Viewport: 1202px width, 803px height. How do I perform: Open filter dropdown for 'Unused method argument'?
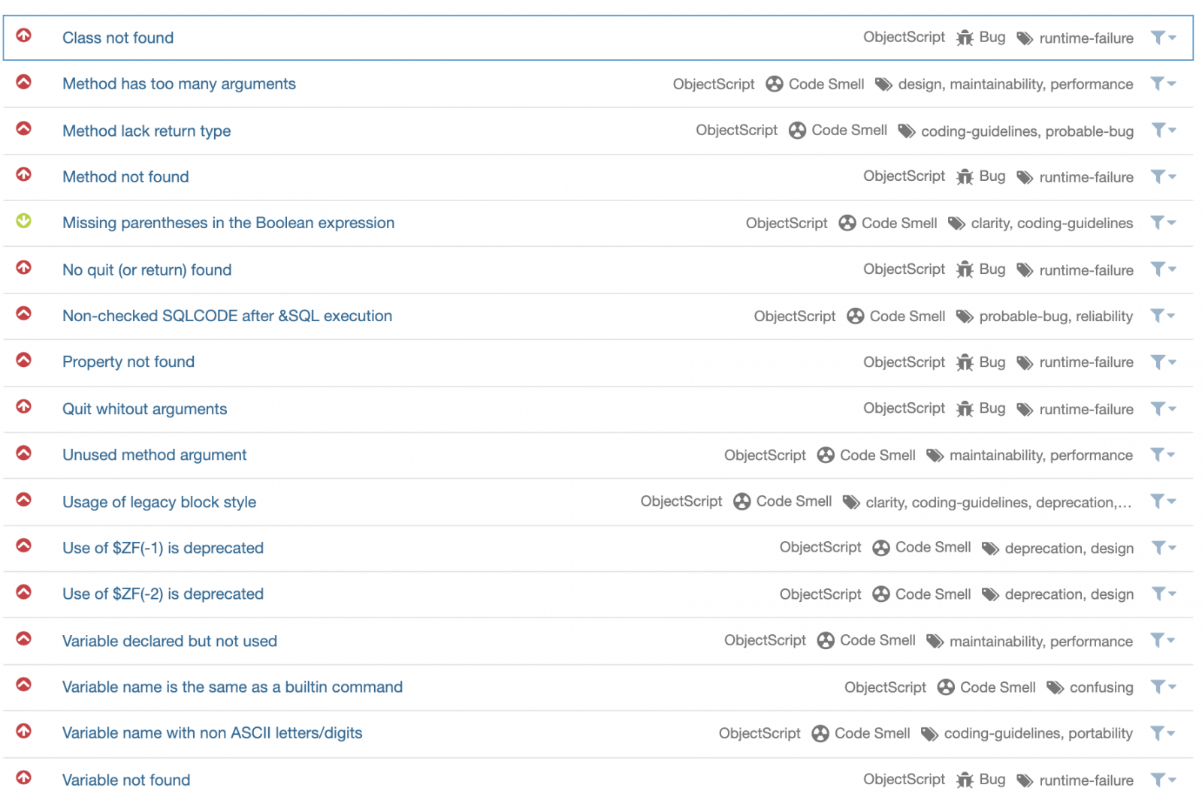(1163, 455)
